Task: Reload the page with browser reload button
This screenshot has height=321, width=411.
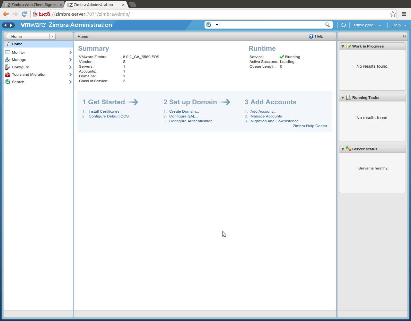Action: tap(24, 14)
